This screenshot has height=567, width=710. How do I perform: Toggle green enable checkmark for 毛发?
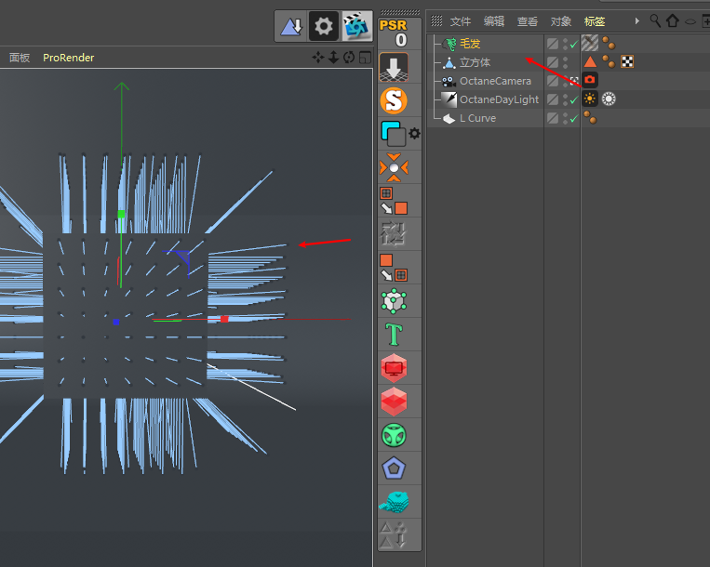click(574, 45)
